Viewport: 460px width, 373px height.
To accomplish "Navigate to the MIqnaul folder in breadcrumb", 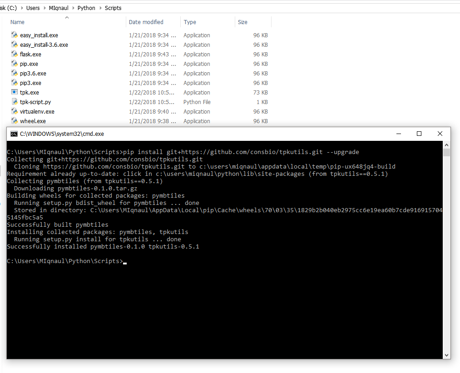I will (59, 8).
